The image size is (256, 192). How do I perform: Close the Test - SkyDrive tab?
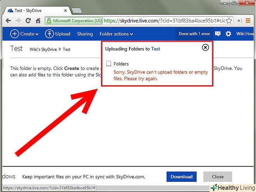(65, 11)
